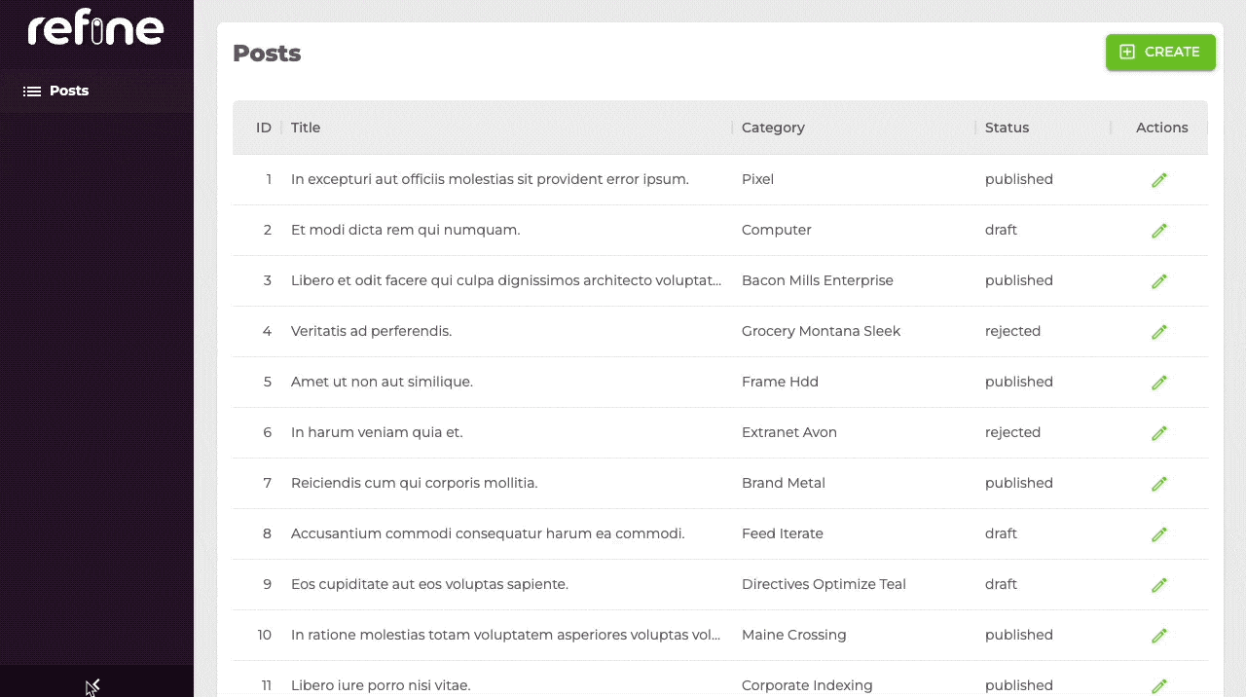1246x697 pixels.
Task: Click the edit pencil for post 10
Action: (x=1158, y=636)
